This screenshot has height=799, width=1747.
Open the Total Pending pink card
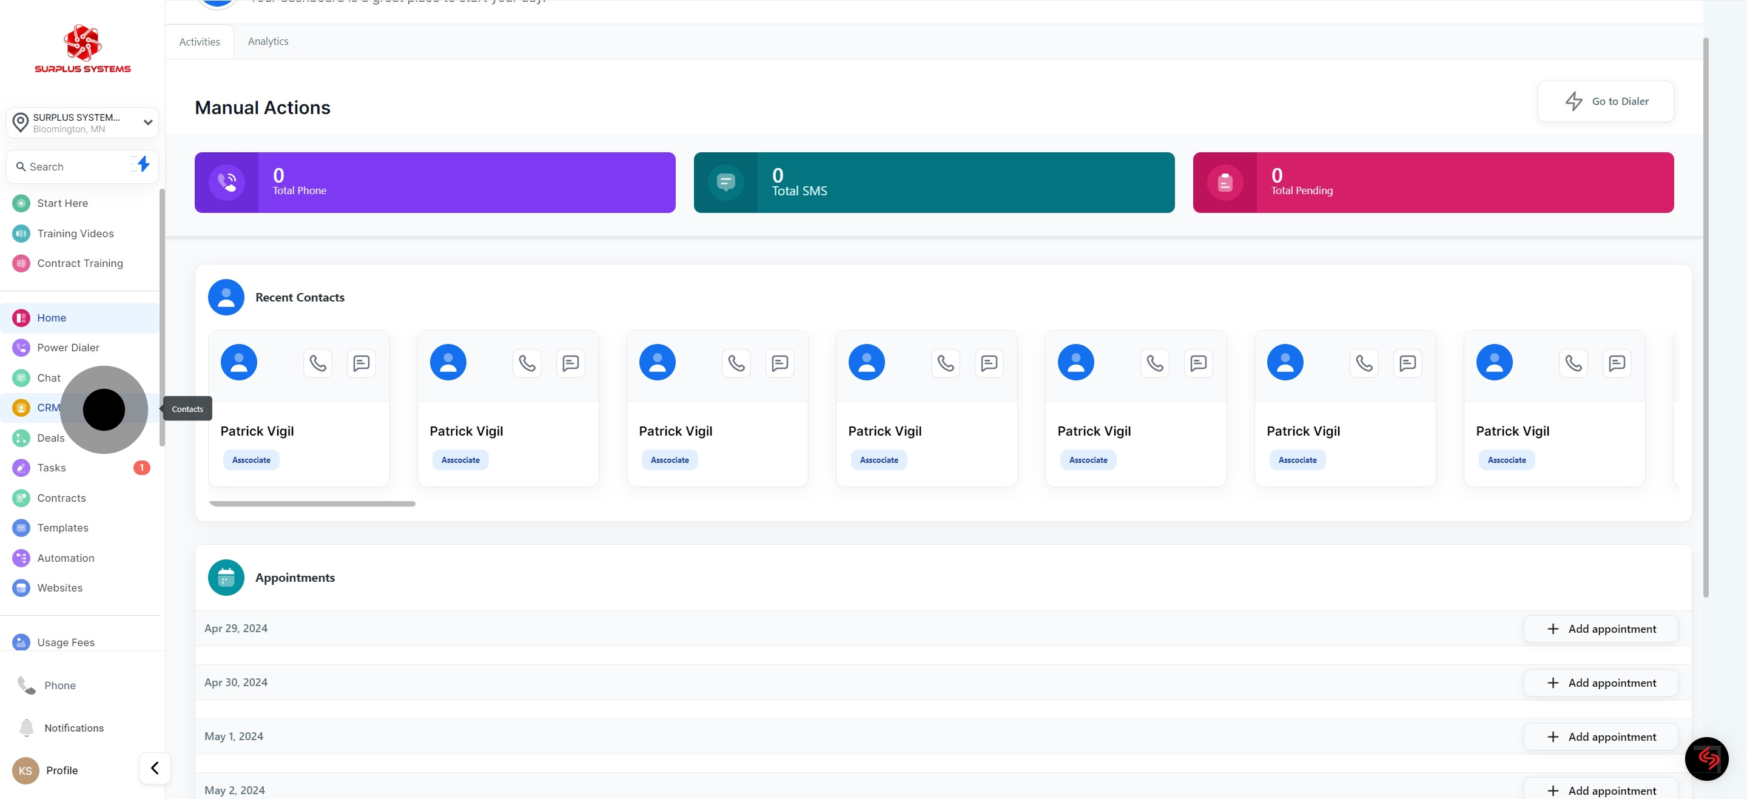coord(1432,183)
